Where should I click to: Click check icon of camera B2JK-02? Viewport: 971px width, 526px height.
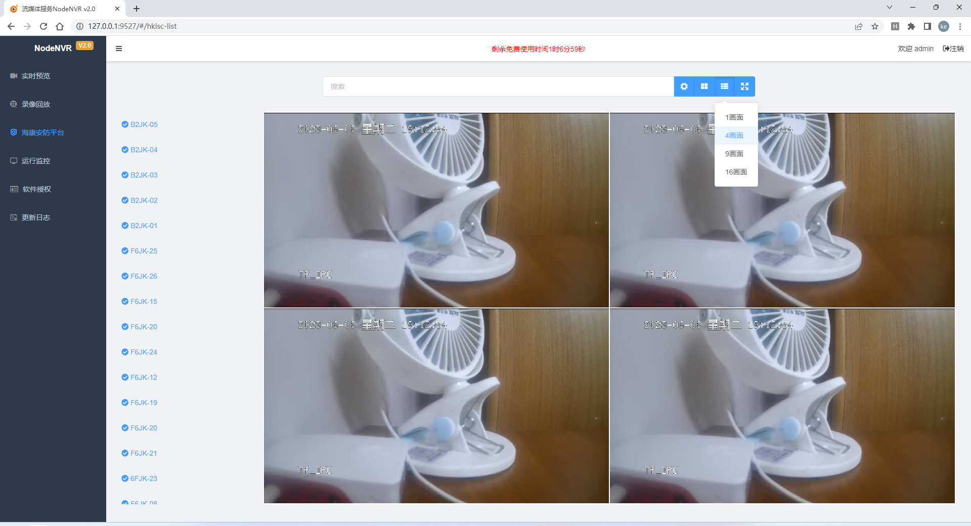click(125, 200)
